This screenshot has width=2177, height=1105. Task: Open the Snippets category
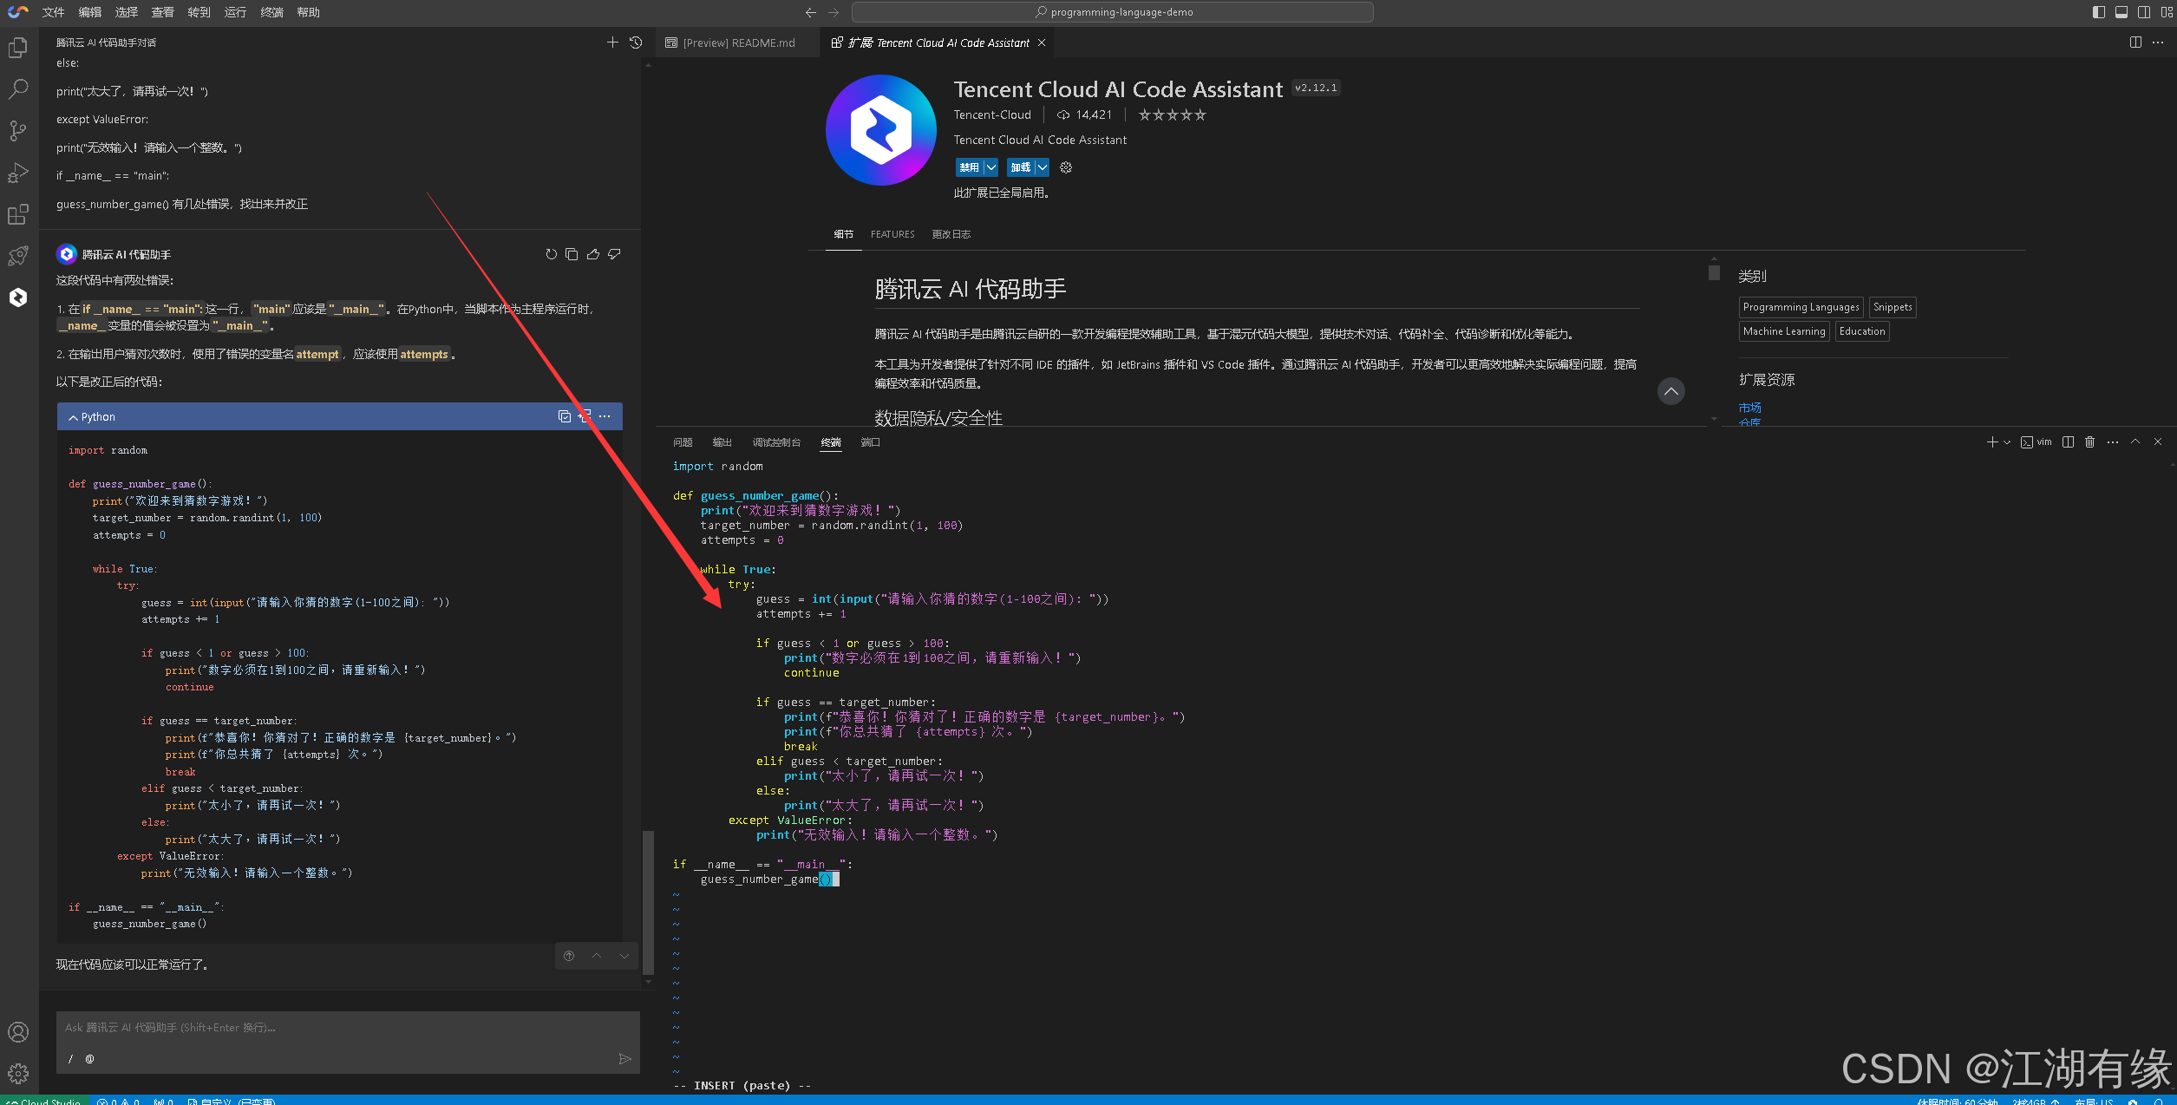tap(1893, 307)
